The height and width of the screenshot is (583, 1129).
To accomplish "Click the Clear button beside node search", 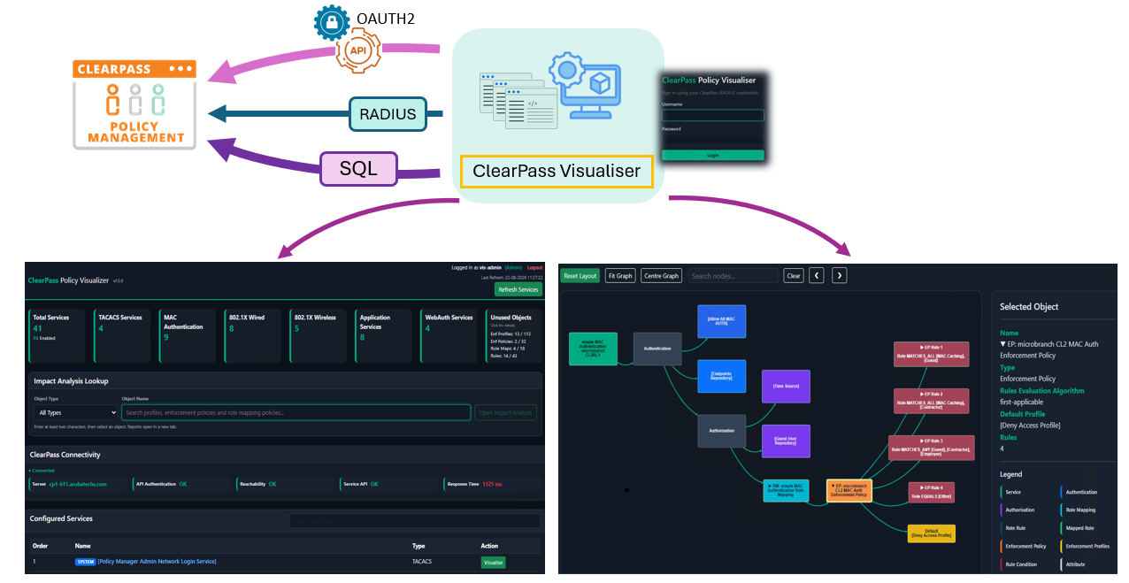I will (x=794, y=275).
